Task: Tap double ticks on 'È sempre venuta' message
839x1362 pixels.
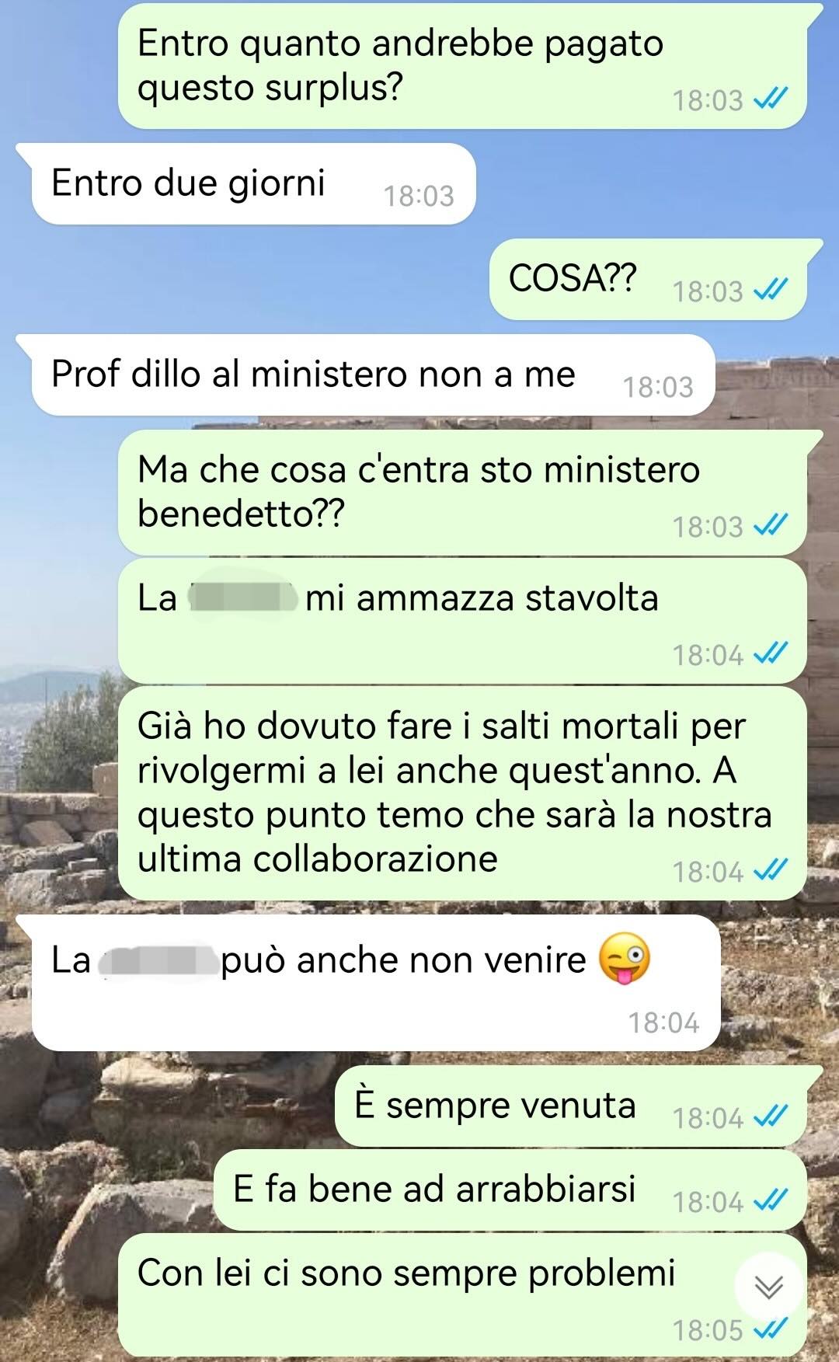Action: (771, 1116)
